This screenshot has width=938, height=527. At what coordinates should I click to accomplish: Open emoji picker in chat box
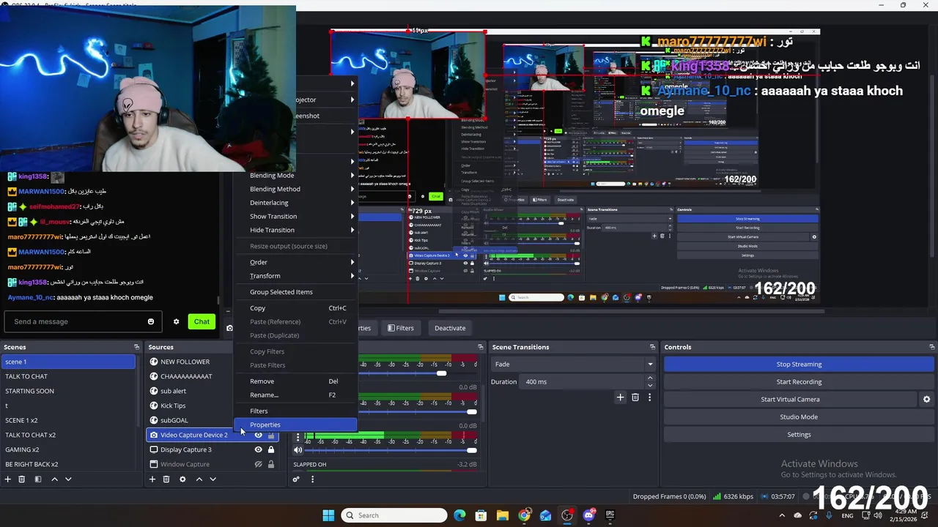coord(151,321)
